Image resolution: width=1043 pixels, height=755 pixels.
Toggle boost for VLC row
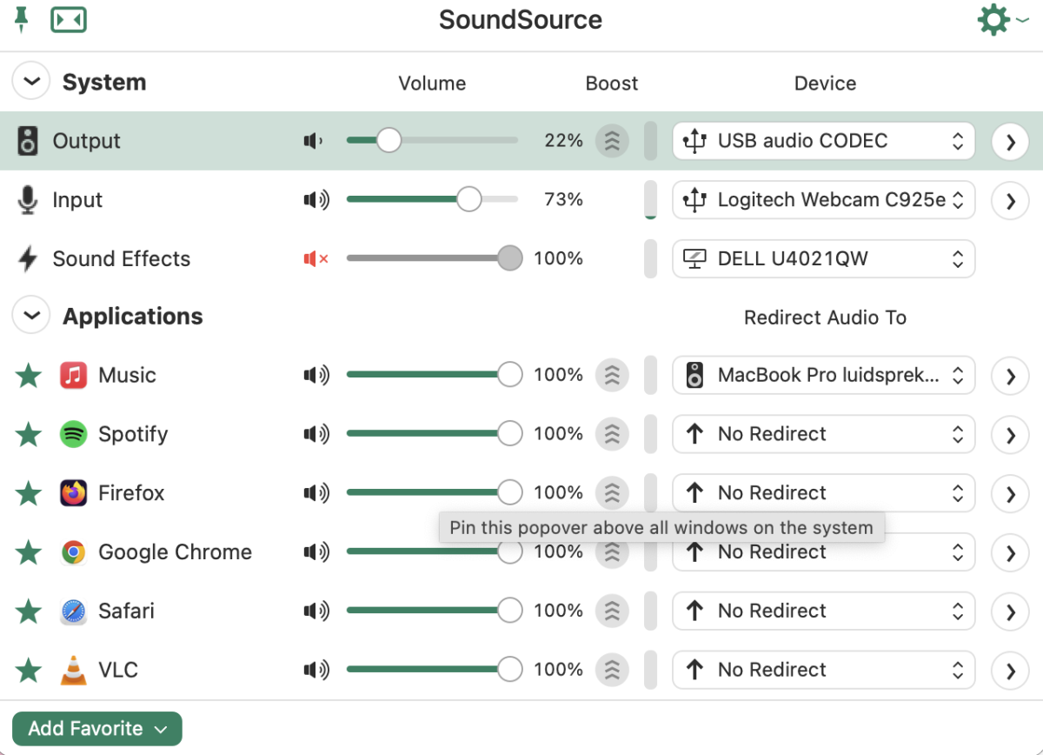pos(612,670)
